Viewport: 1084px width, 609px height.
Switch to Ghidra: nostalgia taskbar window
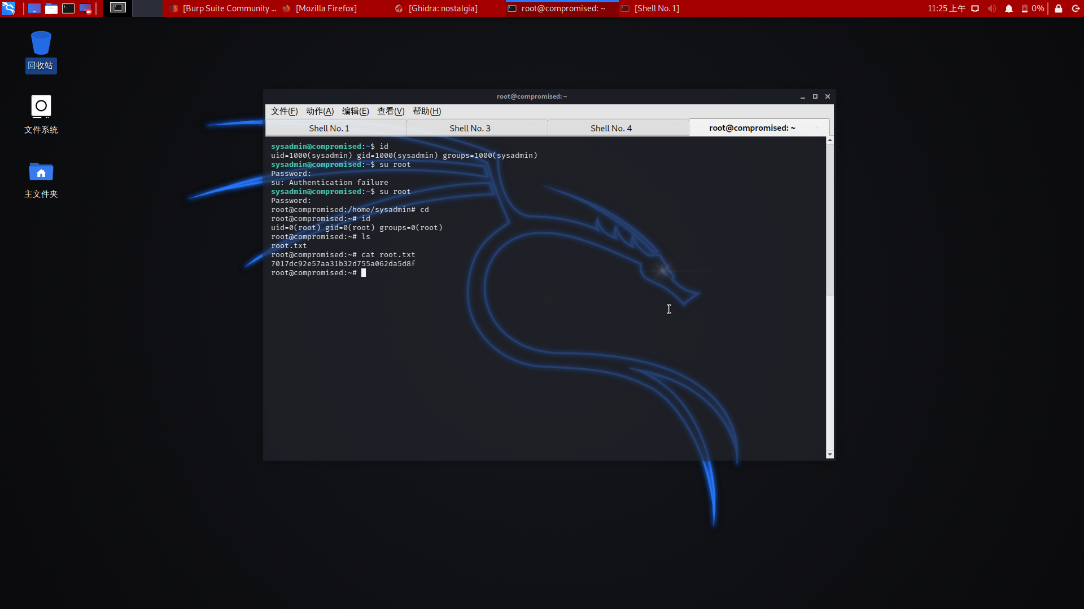tap(436, 8)
